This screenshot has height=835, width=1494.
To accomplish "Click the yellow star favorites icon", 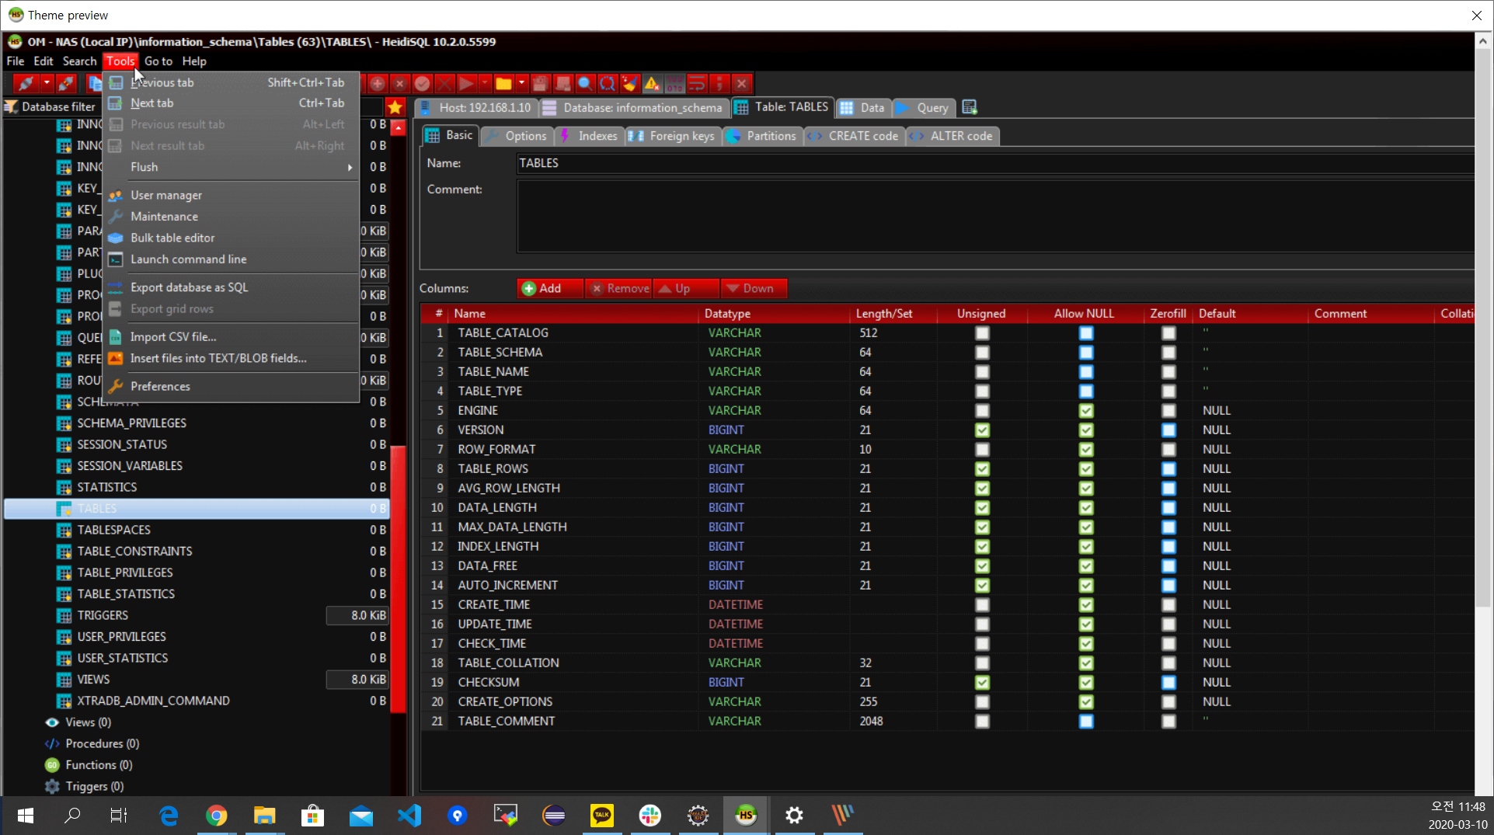I will click(395, 107).
